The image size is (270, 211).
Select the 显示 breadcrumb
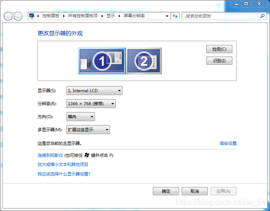[111, 16]
